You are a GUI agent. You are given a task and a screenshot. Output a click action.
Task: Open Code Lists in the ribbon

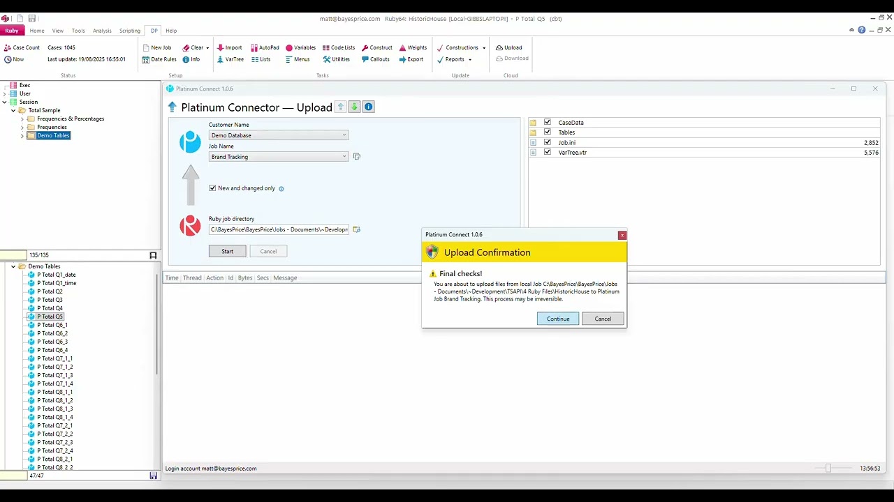pyautogui.click(x=339, y=48)
